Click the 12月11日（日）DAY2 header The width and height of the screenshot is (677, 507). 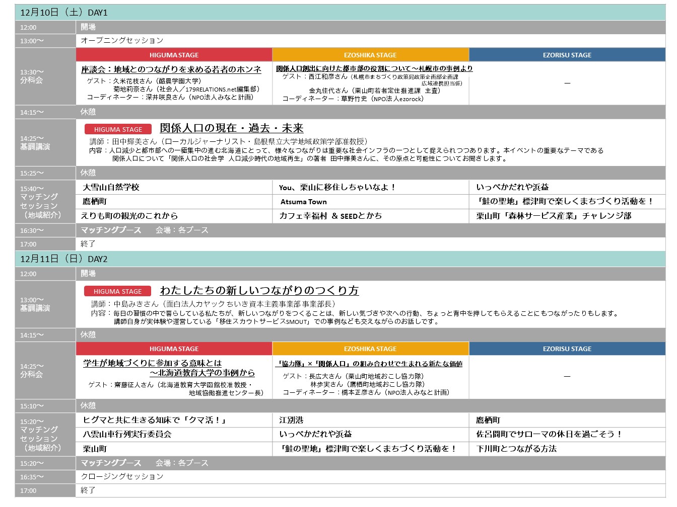tap(340, 259)
